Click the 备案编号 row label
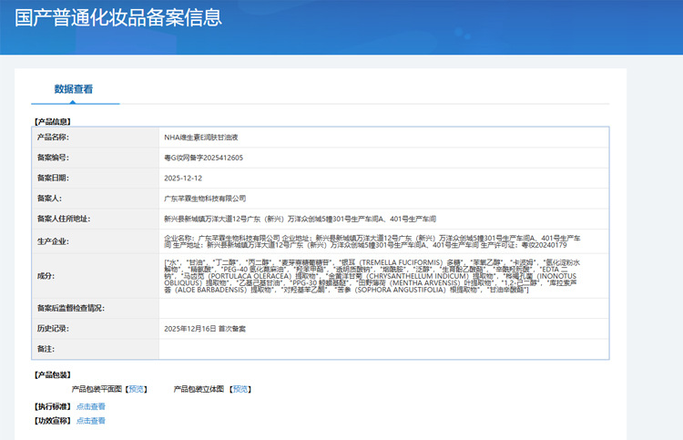Screen dimensions: 683x440 53,158
